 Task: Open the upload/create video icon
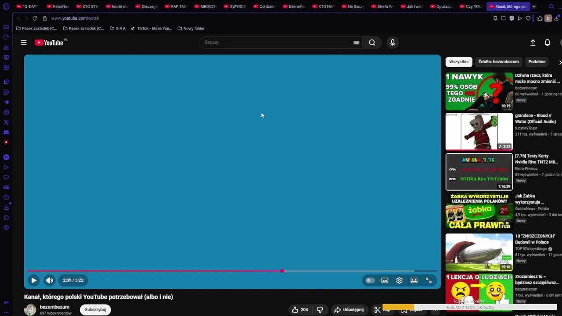[x=533, y=43]
